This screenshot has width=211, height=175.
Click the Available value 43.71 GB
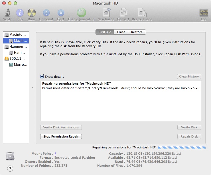[151, 158]
